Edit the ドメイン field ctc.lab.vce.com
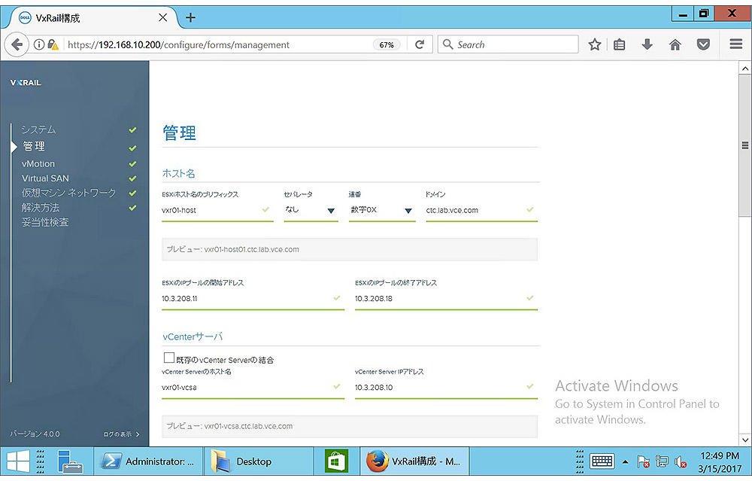752x481 pixels. coord(481,210)
